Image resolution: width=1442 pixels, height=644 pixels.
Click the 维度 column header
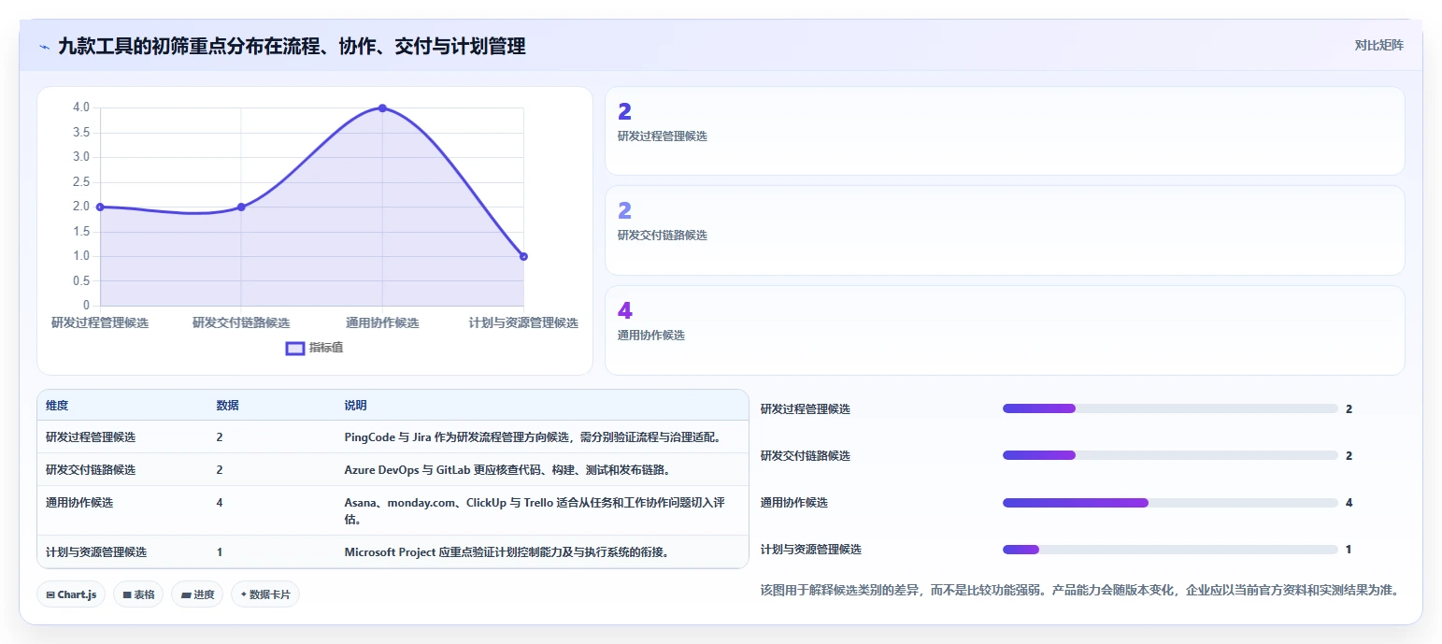click(57, 406)
